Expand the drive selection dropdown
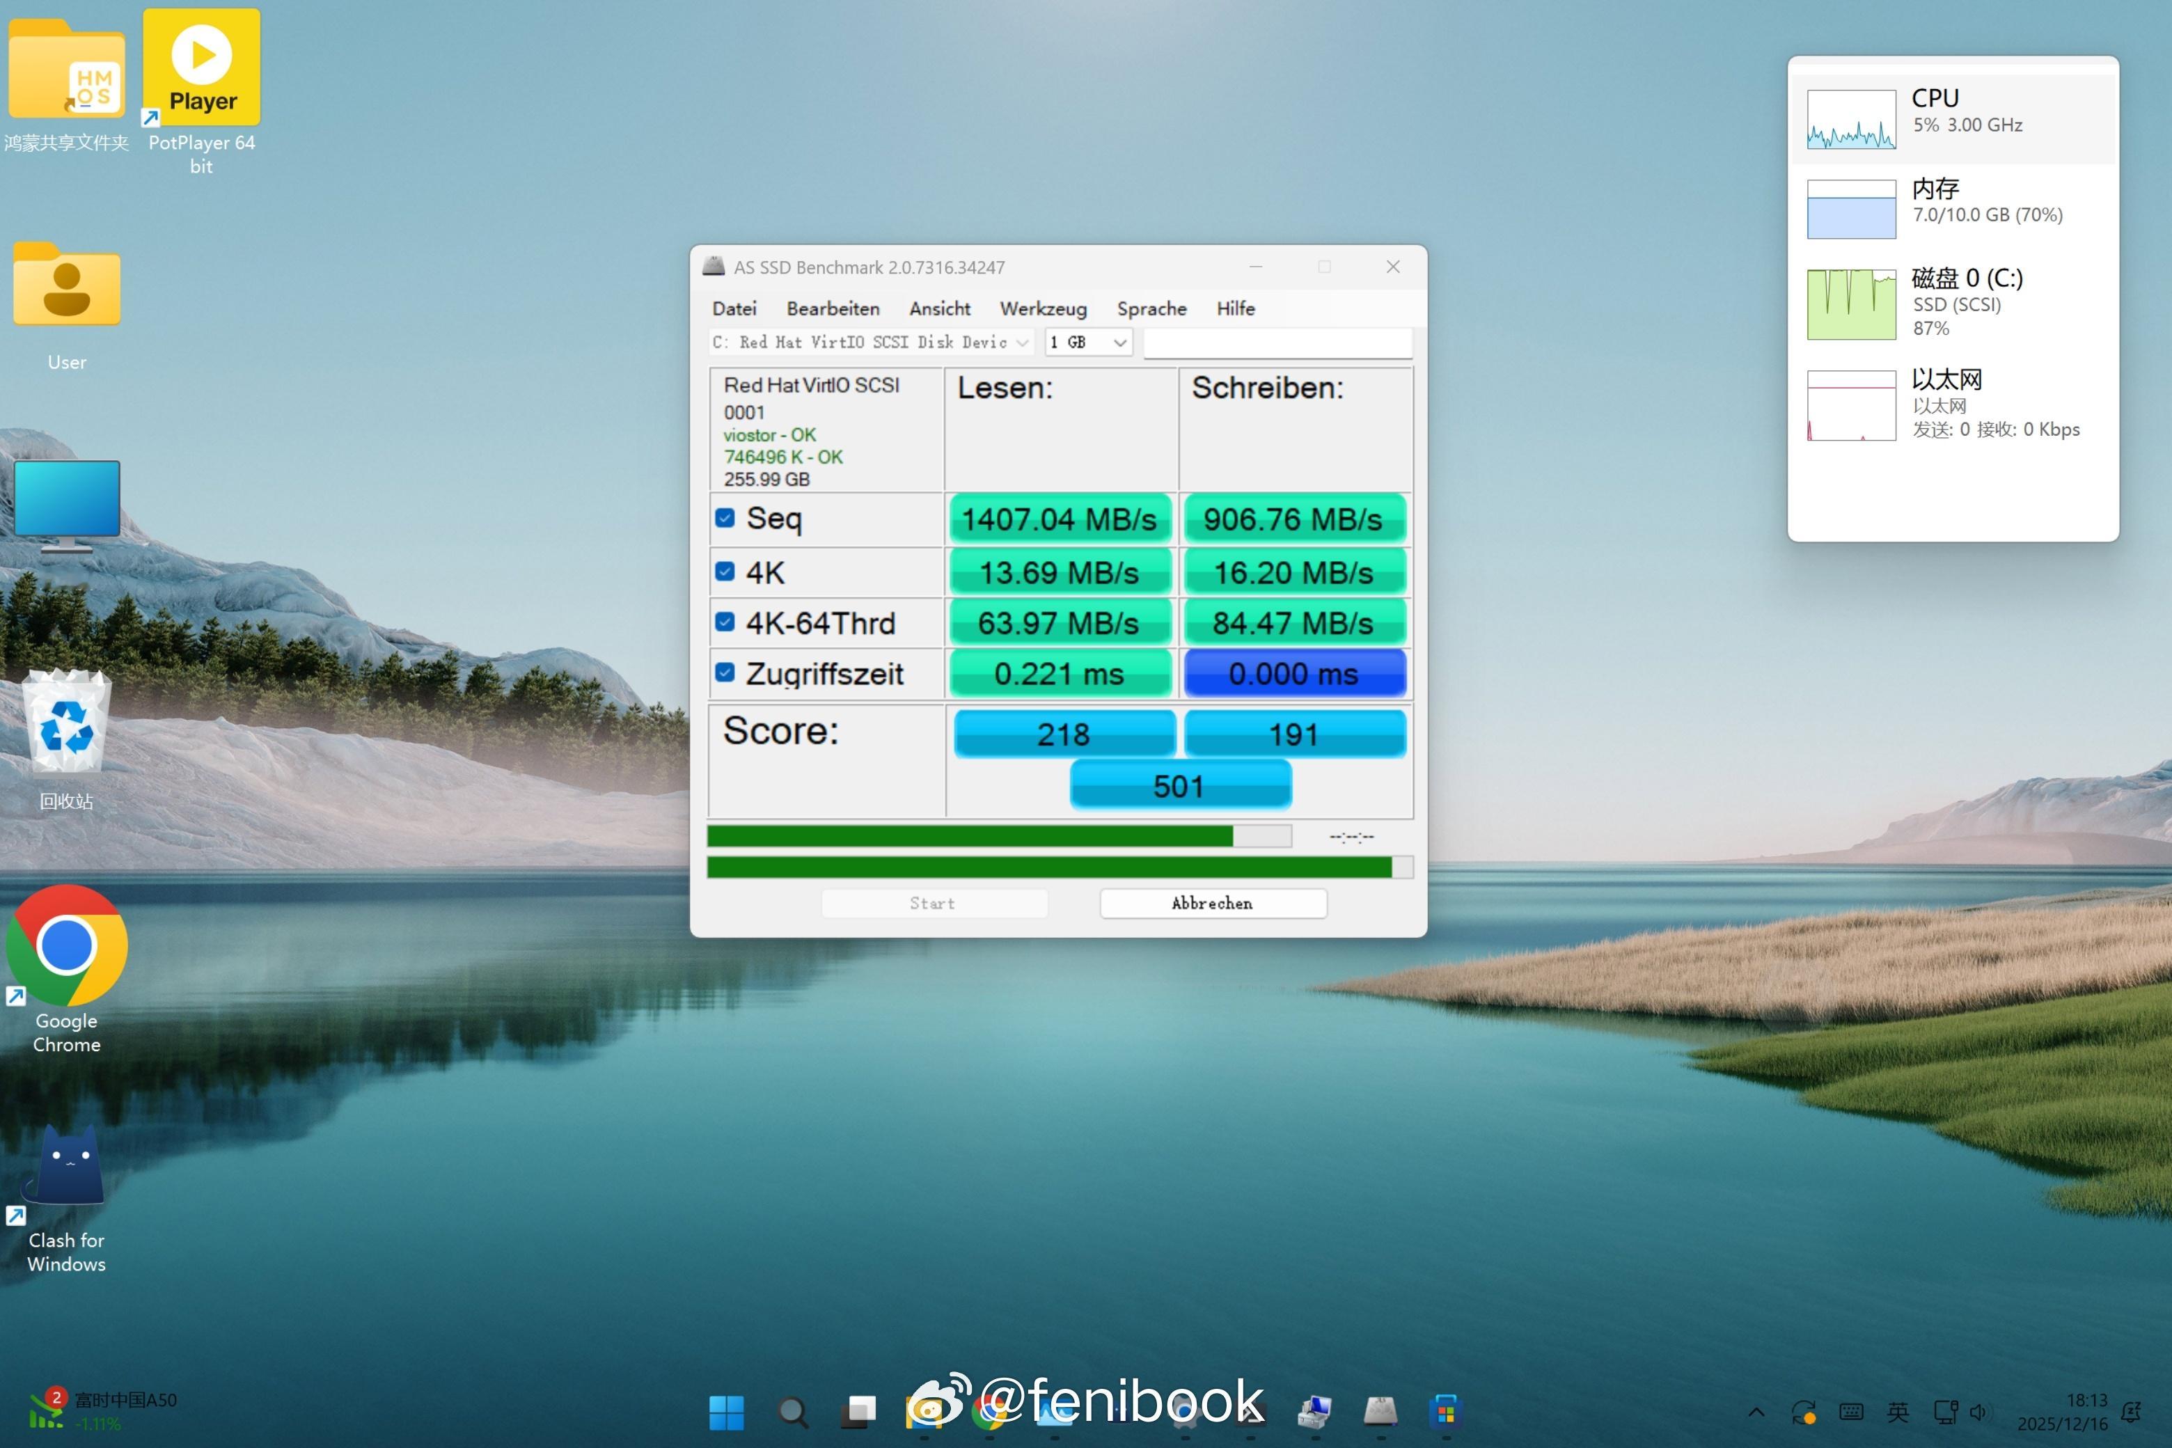 point(1021,343)
